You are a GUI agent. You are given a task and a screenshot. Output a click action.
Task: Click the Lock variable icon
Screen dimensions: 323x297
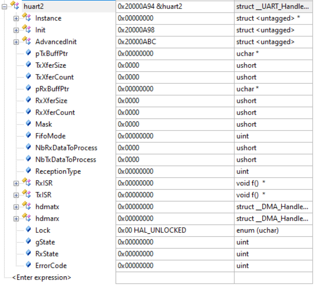click(x=28, y=229)
